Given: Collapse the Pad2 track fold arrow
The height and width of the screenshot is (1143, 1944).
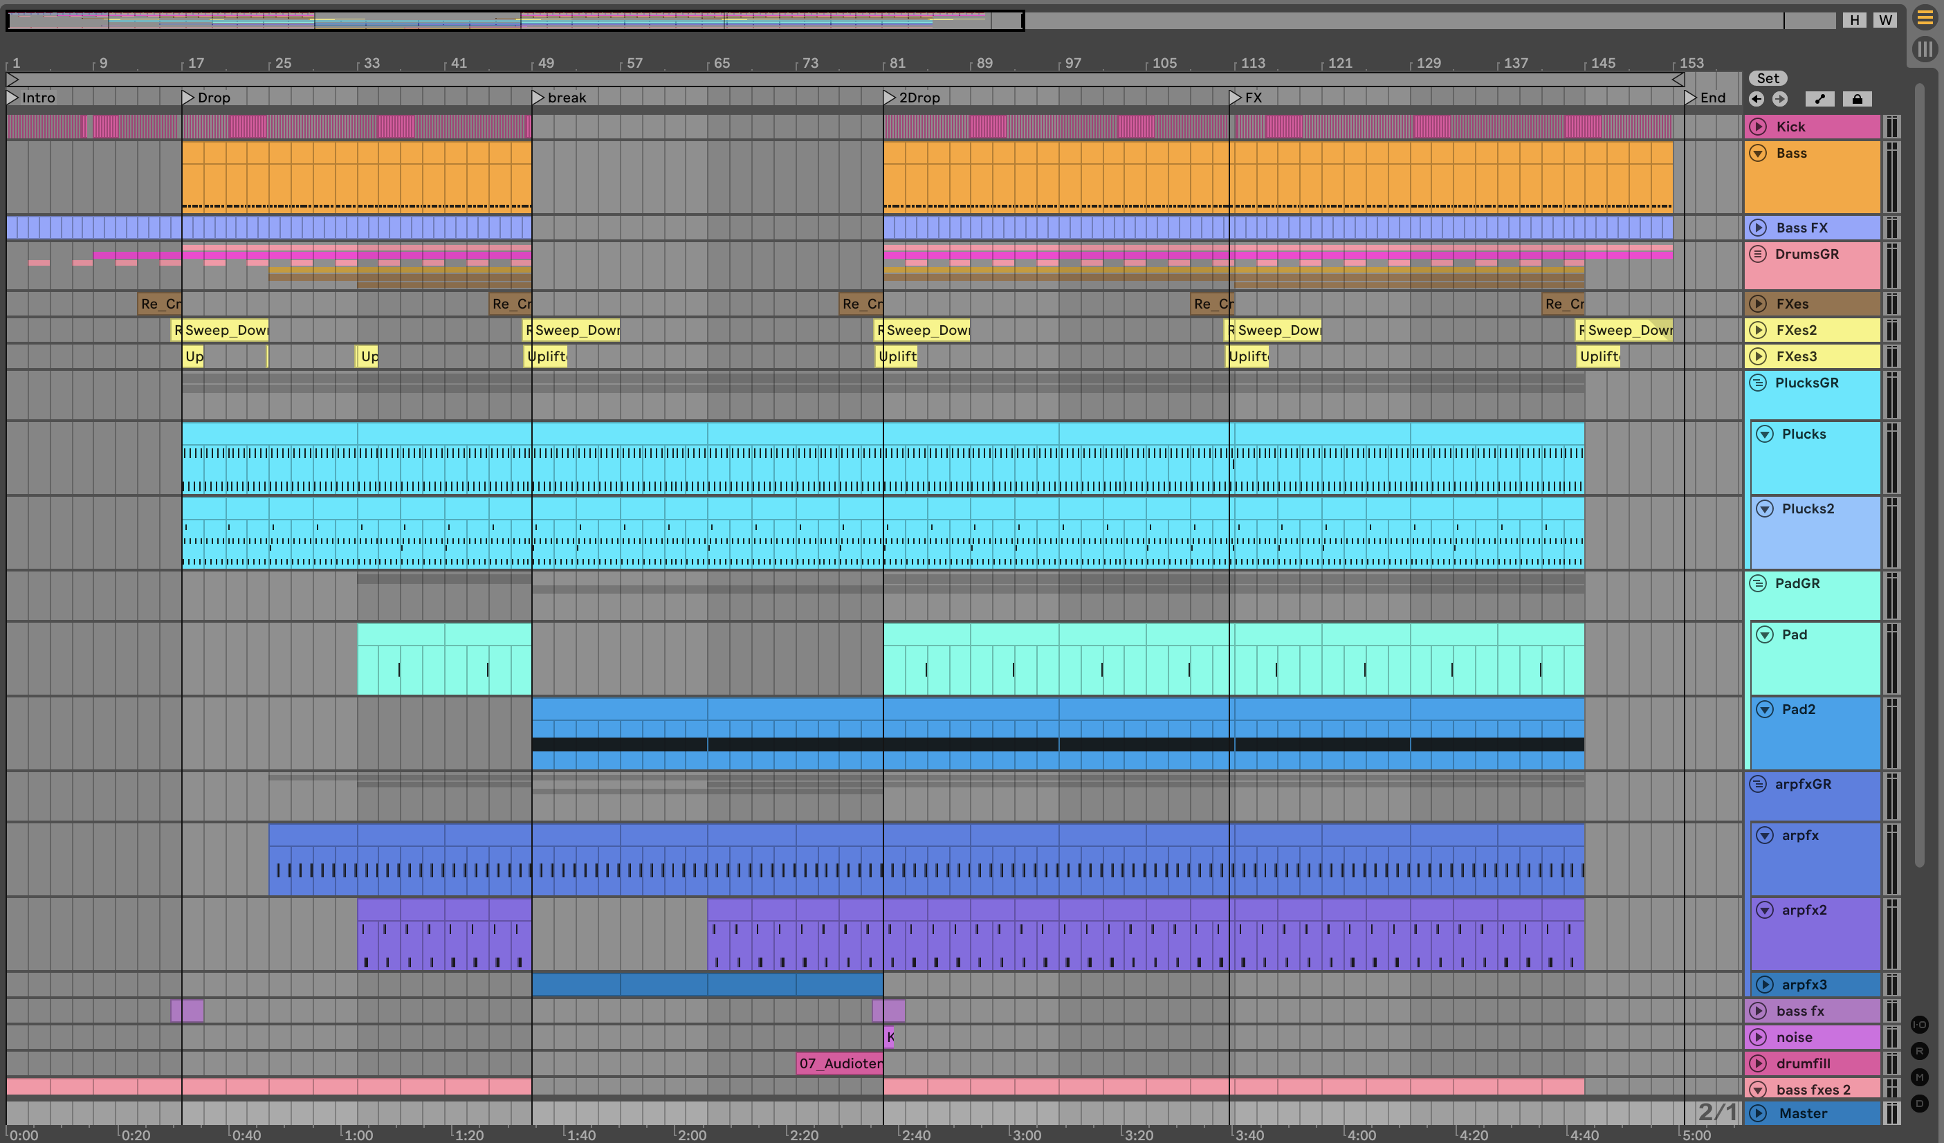Looking at the screenshot, I should pos(1765,708).
